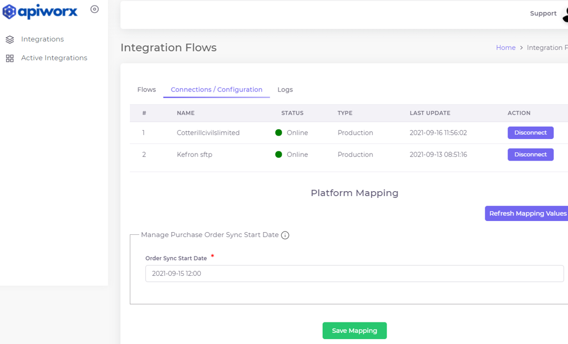
Task: Click the green Online indicator for Cotterillcivilslimited
Action: (x=278, y=132)
